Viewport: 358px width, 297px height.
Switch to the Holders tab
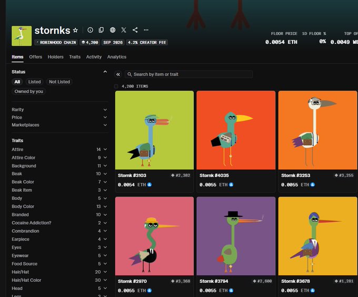[55, 57]
